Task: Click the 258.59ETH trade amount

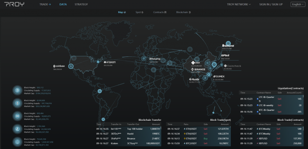Action: tap(223, 139)
